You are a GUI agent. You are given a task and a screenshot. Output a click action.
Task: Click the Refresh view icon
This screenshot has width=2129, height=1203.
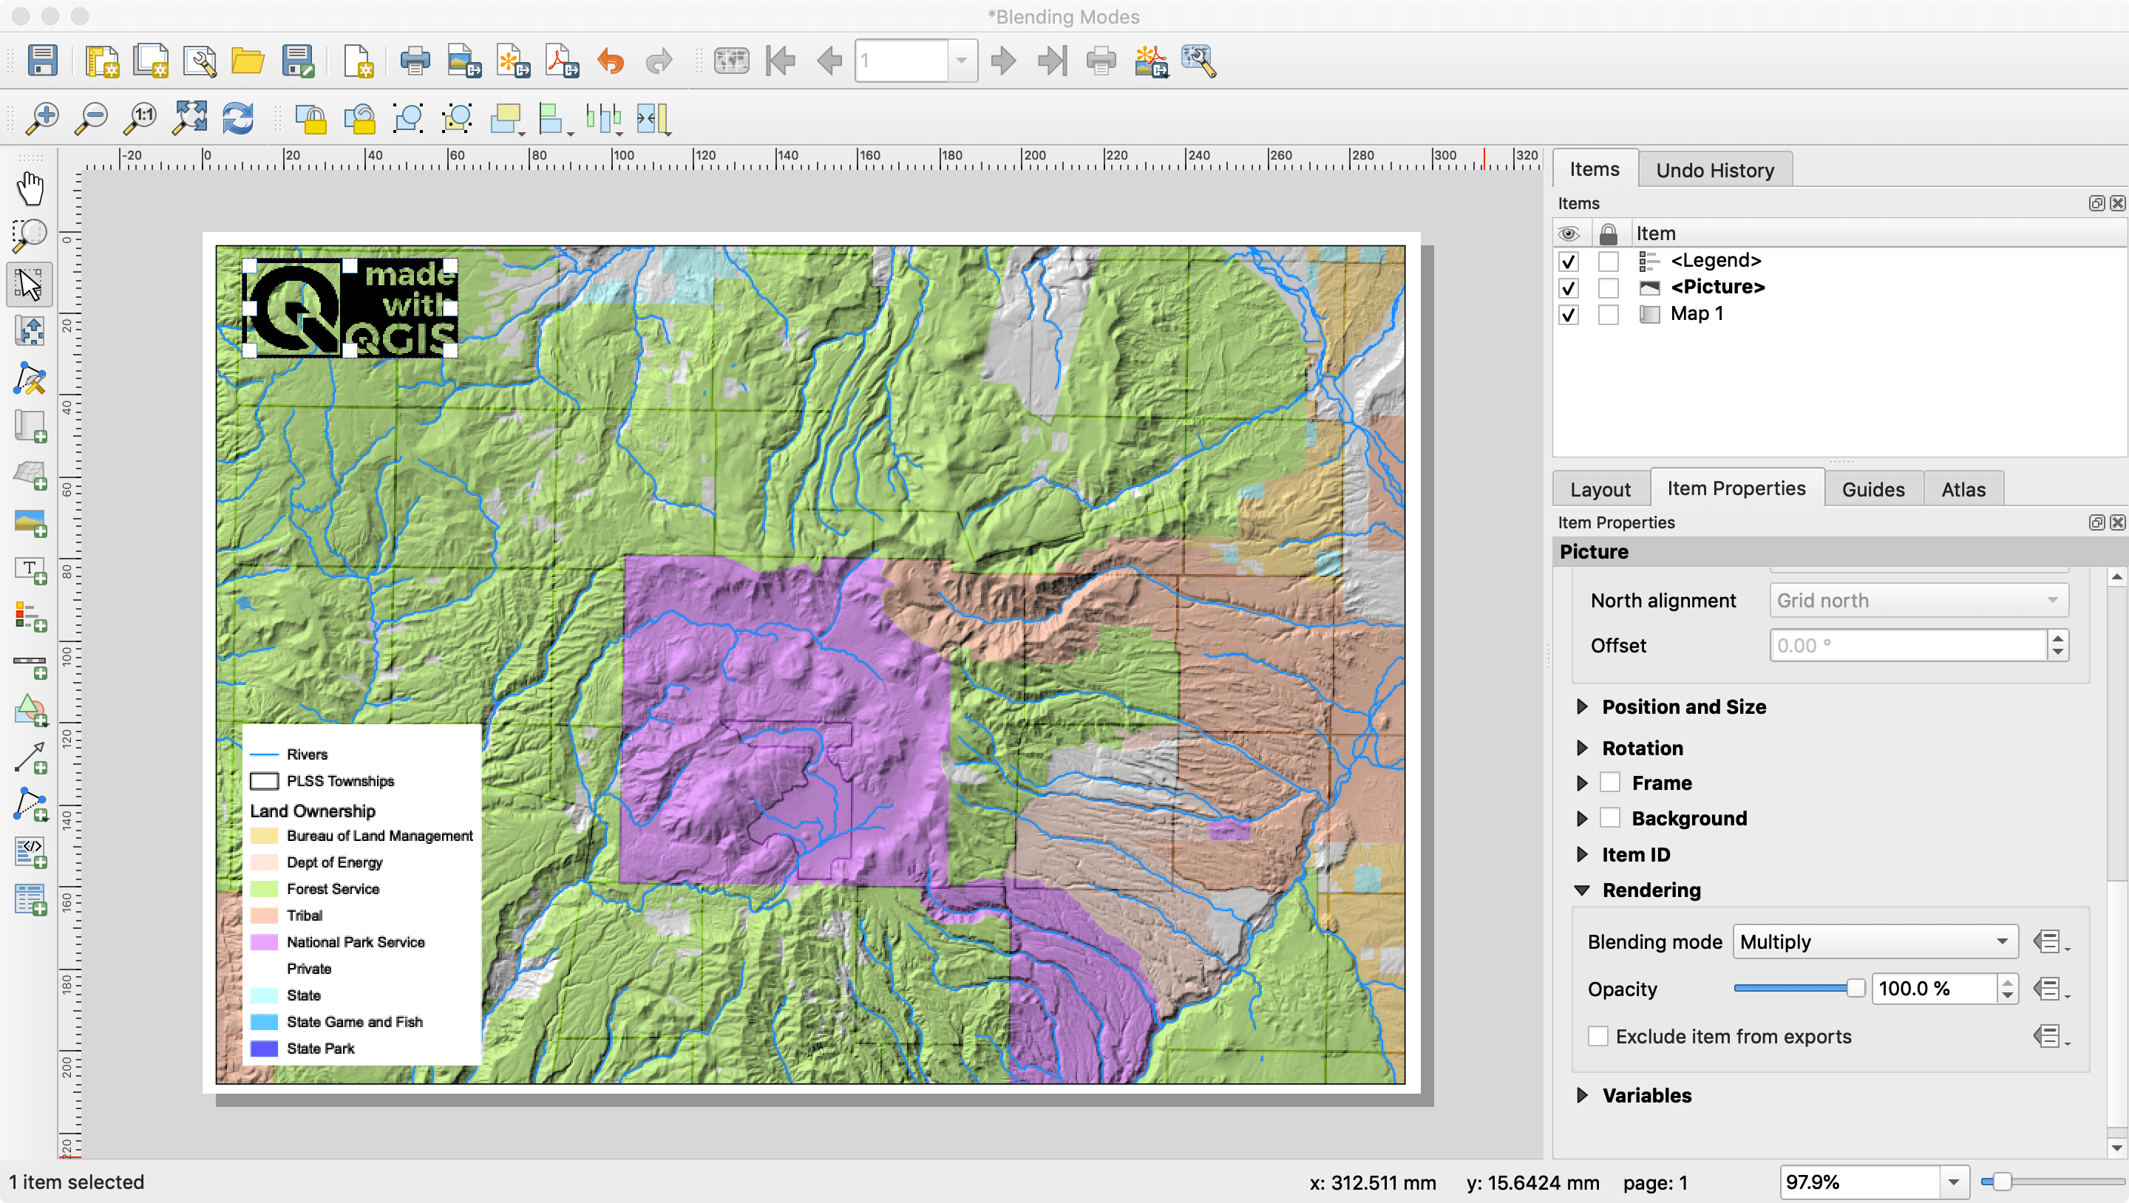click(238, 119)
